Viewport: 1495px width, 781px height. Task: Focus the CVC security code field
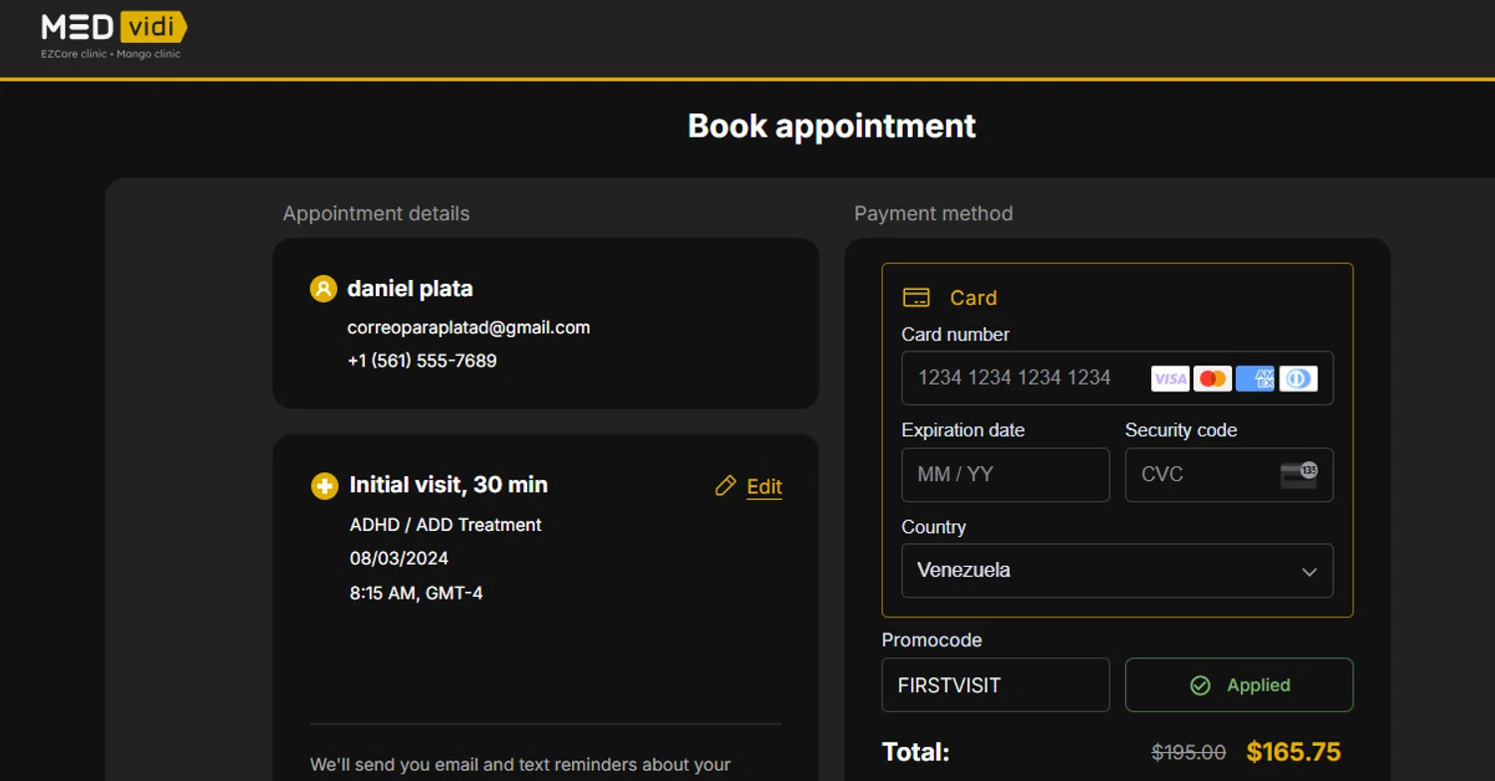[x=1229, y=475]
